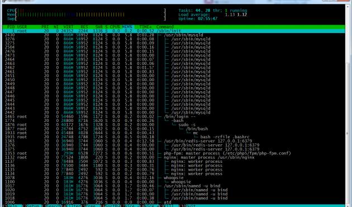Click the F6 SortBy function key
The height and width of the screenshot is (207, 352).
[x=110, y=205]
